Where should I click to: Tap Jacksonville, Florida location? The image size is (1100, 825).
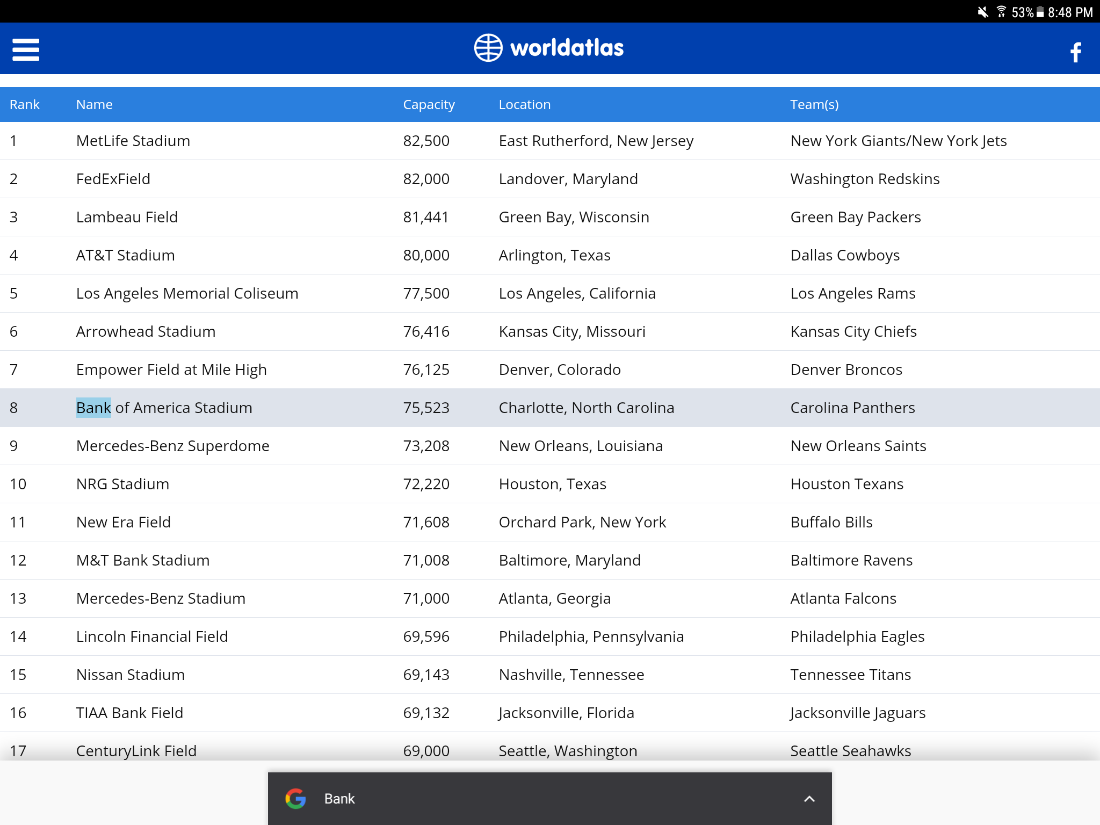[x=567, y=713]
